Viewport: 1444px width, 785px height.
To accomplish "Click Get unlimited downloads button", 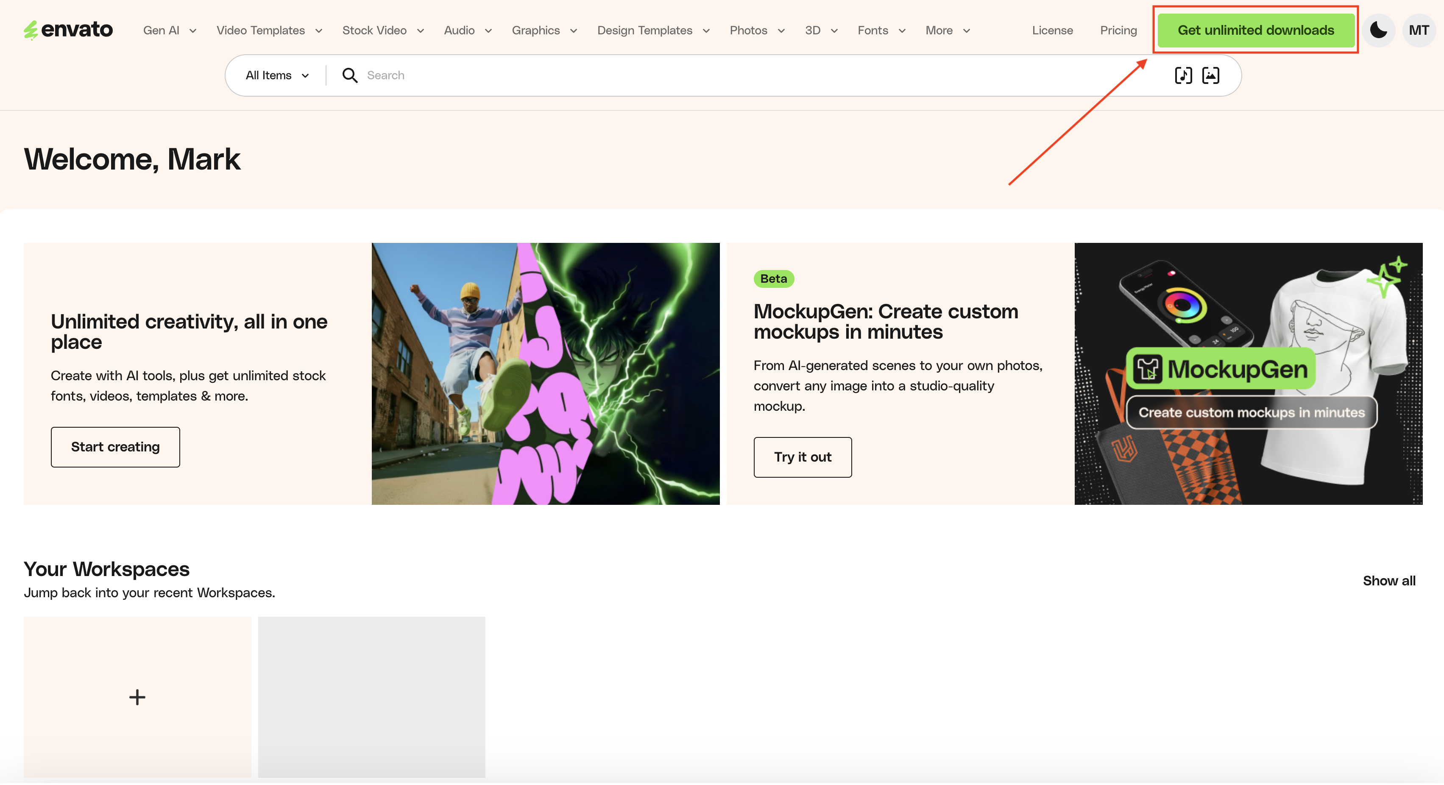I will click(1256, 30).
